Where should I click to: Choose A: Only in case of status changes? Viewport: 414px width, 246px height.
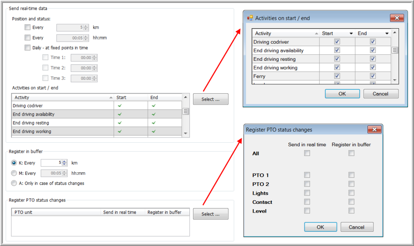(x=14, y=183)
